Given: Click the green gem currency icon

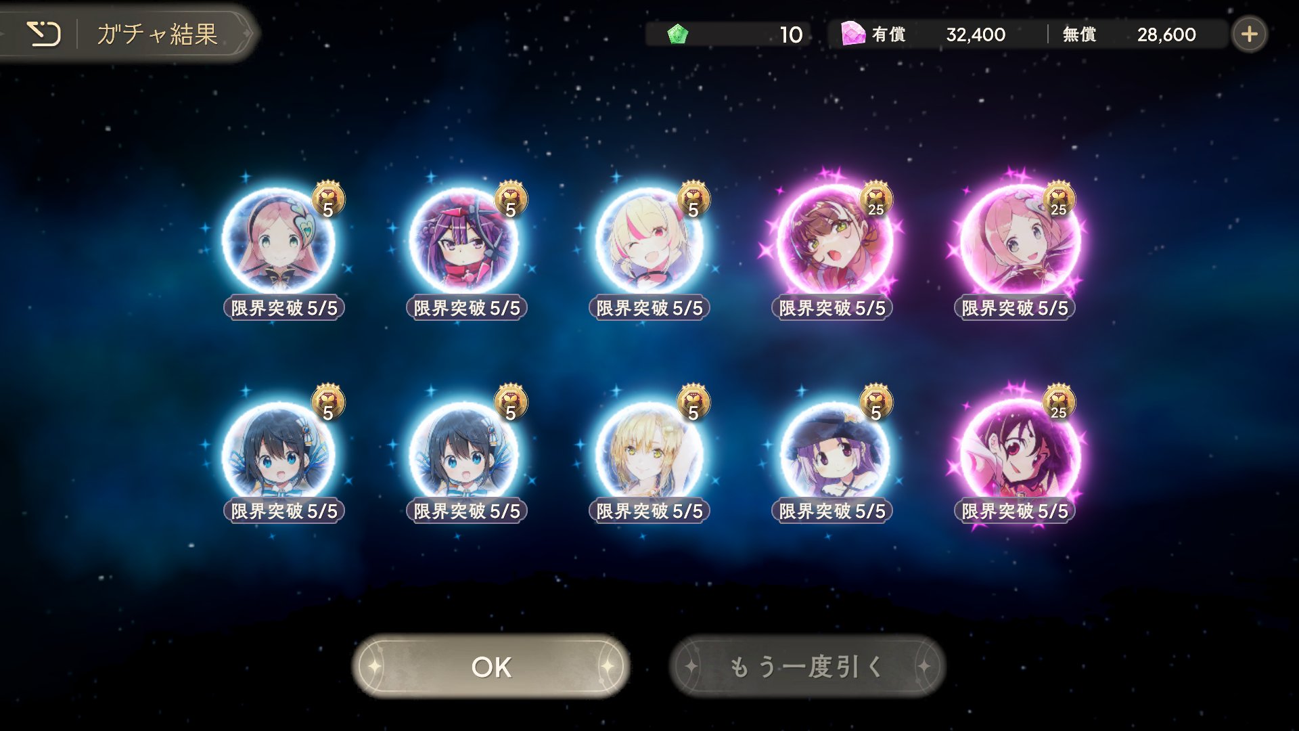Looking at the screenshot, I should 677,34.
